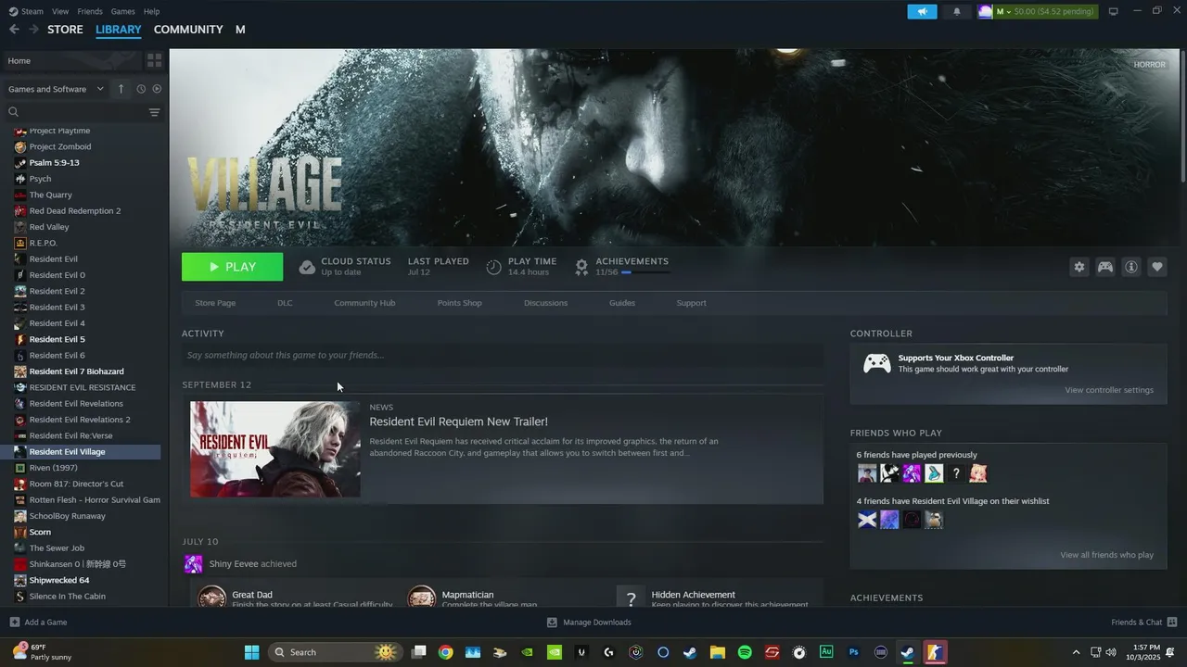Open controller layout icon next to gear
This screenshot has height=667, width=1187.
tap(1105, 267)
